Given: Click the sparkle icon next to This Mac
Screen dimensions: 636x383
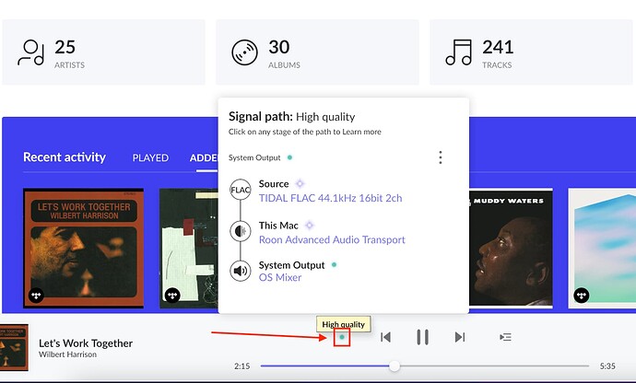Looking at the screenshot, I should (309, 225).
